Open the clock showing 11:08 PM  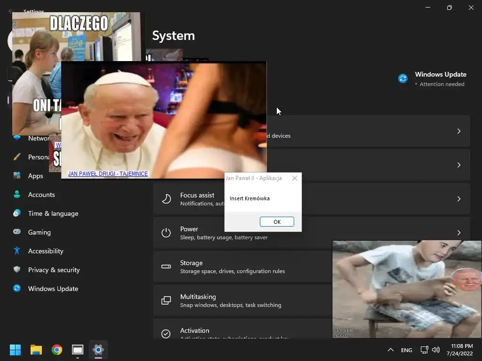[x=459, y=350]
